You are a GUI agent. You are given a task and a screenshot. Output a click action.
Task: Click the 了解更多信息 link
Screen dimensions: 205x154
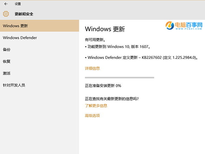coord(96,106)
